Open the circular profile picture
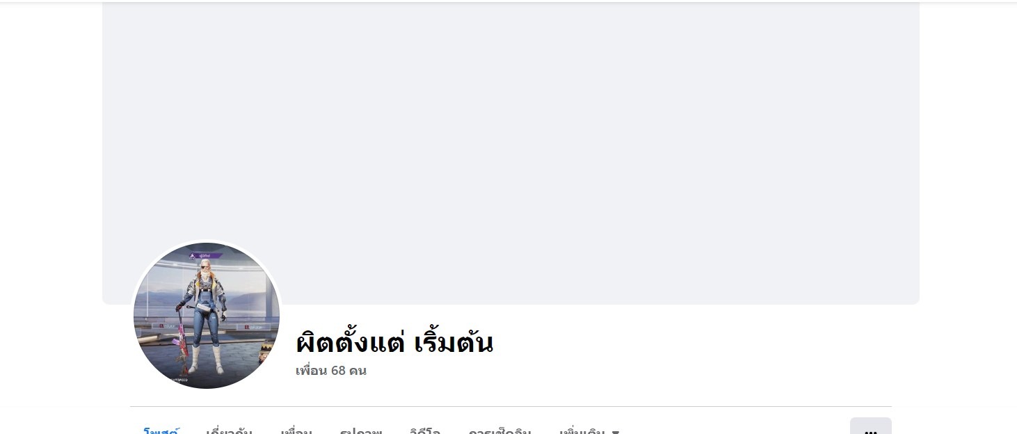The image size is (1017, 434). pyautogui.click(x=207, y=316)
